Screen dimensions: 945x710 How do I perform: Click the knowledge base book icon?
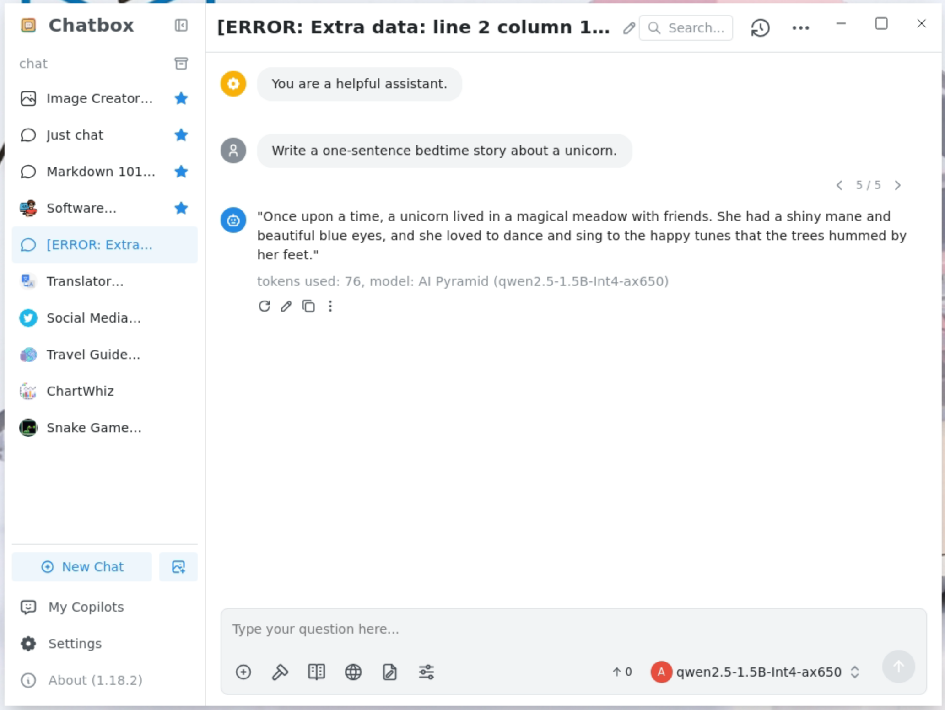(316, 672)
